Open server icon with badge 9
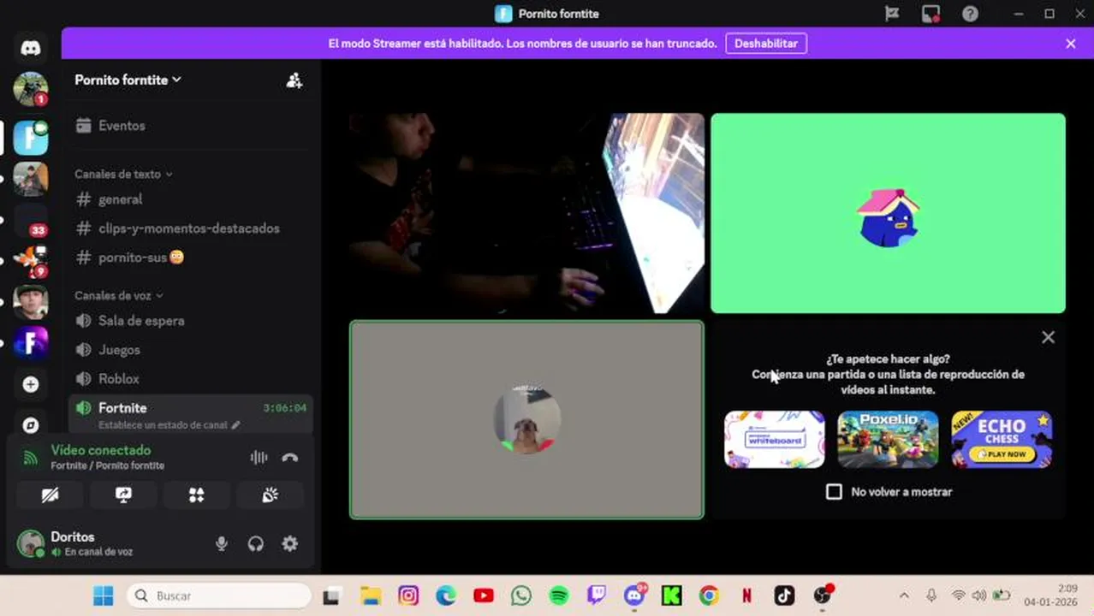This screenshot has width=1094, height=616. (x=31, y=261)
